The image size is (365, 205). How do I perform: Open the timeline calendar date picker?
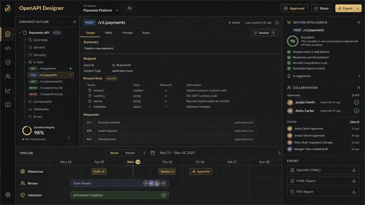click(x=153, y=153)
